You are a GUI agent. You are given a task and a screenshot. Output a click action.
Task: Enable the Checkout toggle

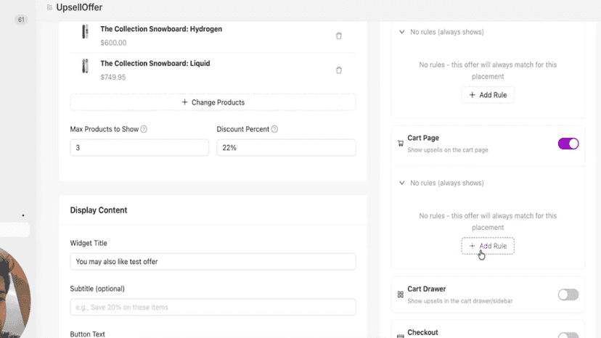(x=568, y=335)
